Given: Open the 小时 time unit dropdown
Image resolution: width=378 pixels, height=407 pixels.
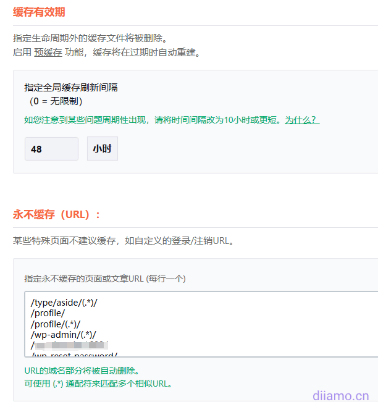Looking at the screenshot, I should [102, 149].
